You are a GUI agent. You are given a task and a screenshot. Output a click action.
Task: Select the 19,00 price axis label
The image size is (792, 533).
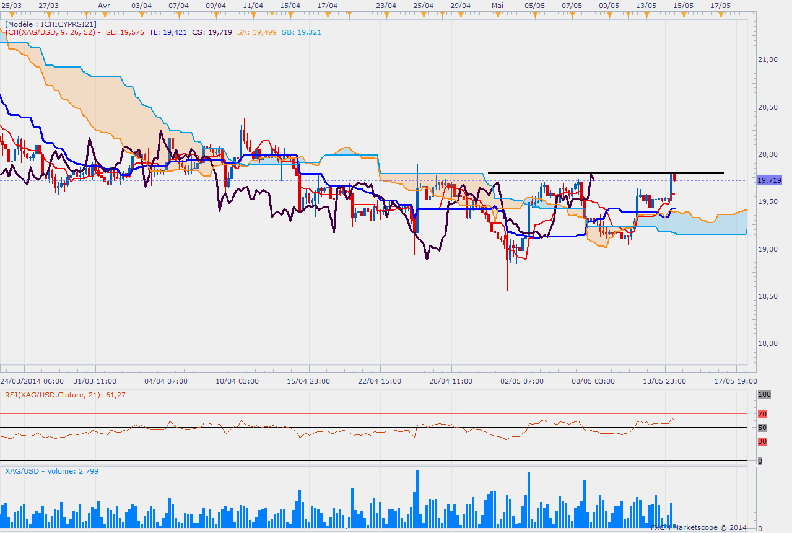pos(767,249)
